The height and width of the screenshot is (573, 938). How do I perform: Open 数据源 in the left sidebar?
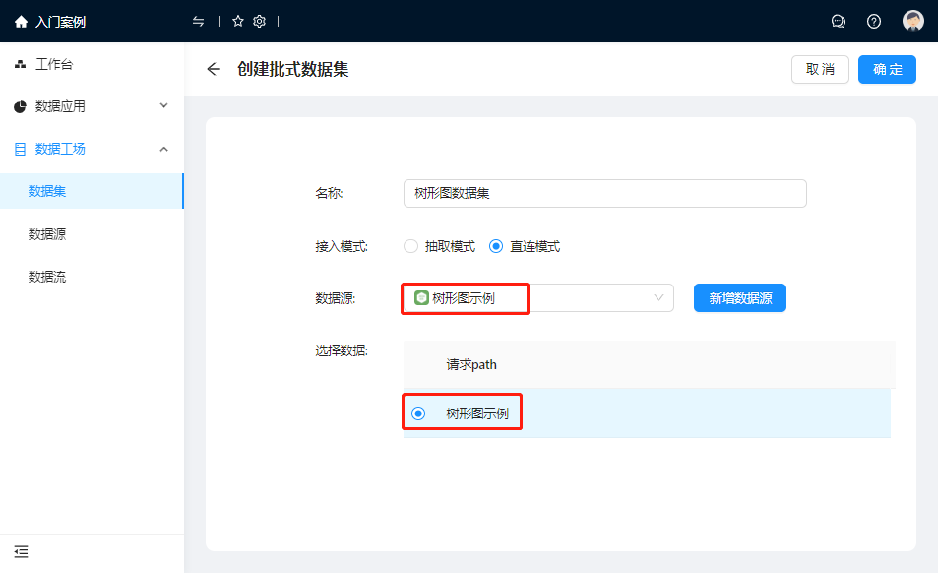pyautogui.click(x=47, y=234)
